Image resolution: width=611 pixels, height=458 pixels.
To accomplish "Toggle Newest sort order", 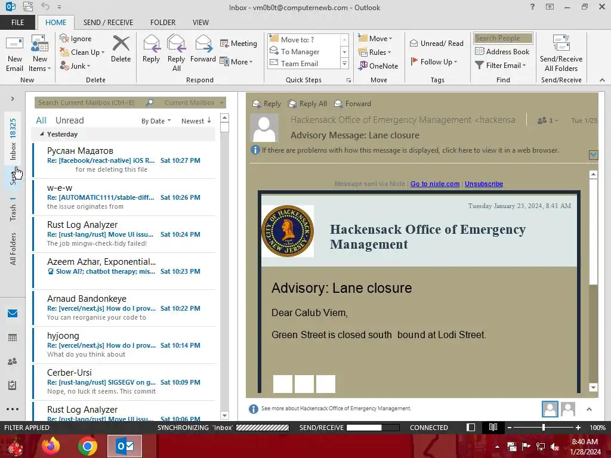I will [x=196, y=121].
